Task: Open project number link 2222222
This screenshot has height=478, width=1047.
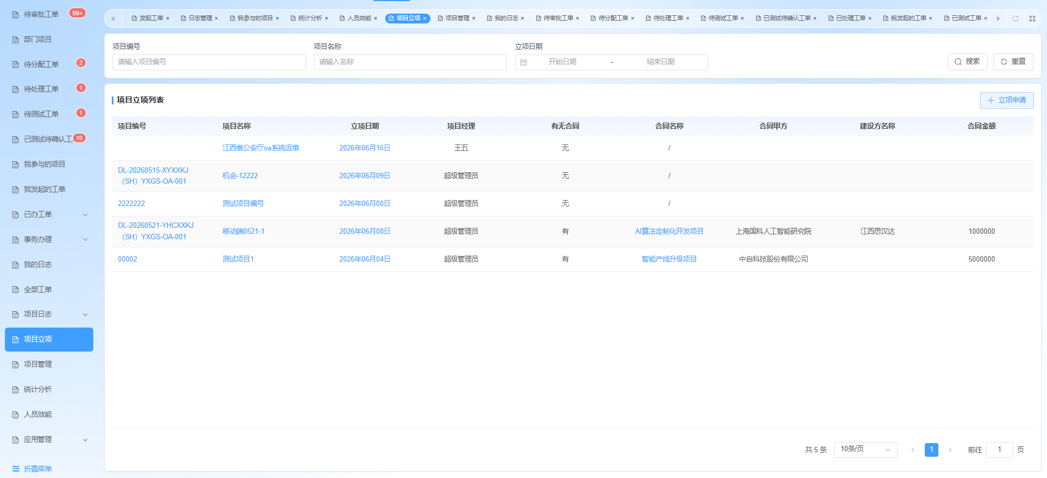Action: click(131, 204)
